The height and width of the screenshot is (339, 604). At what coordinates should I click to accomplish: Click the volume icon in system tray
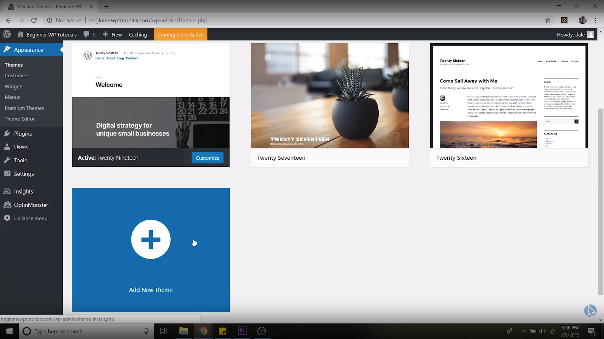[x=542, y=331]
